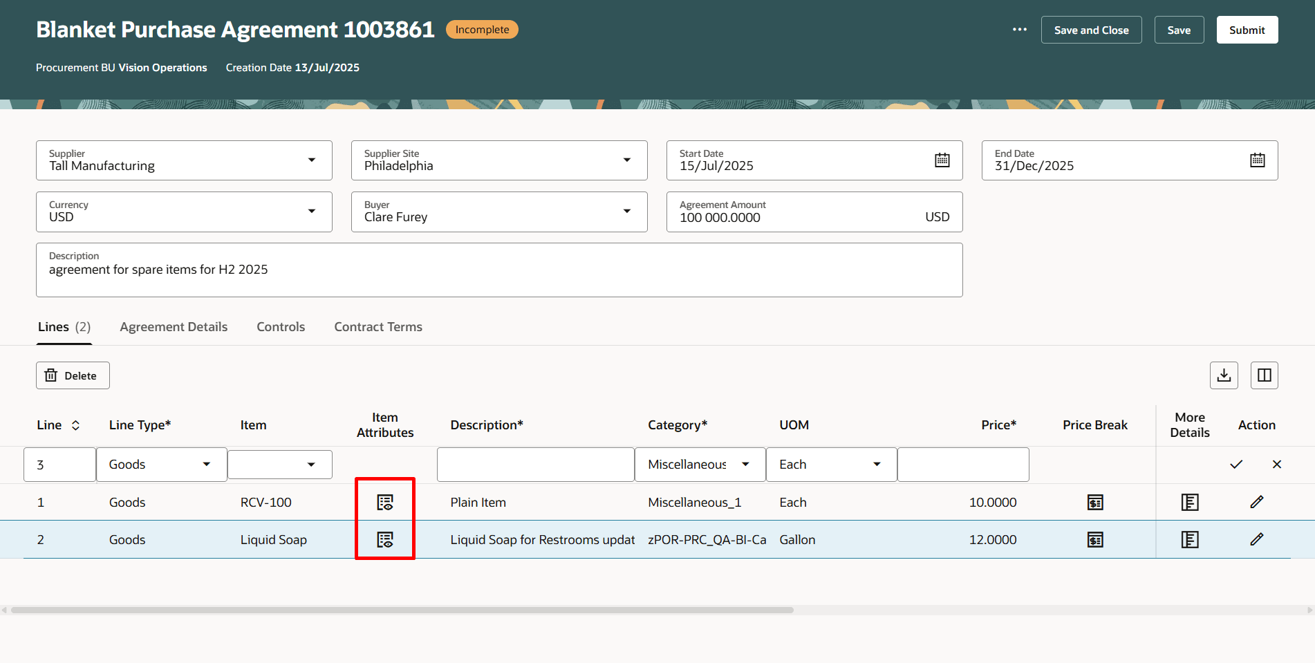
Task: Open price break for Plain Item line
Action: pos(1095,503)
